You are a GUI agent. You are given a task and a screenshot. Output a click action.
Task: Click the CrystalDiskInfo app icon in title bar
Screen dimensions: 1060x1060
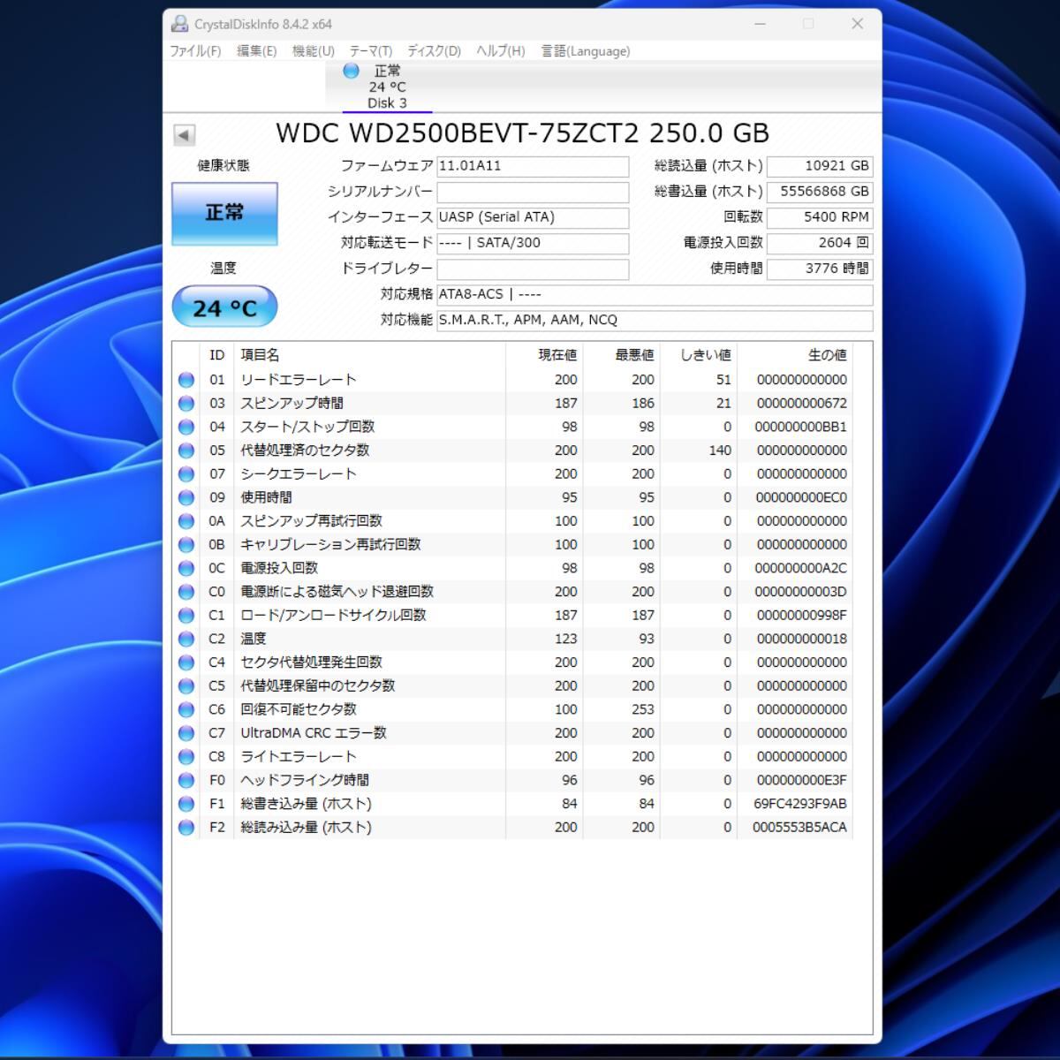[x=180, y=25]
